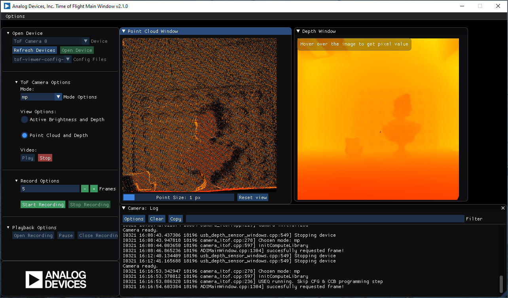Click the Stop Recording button
508x298 pixels.
click(x=89, y=205)
